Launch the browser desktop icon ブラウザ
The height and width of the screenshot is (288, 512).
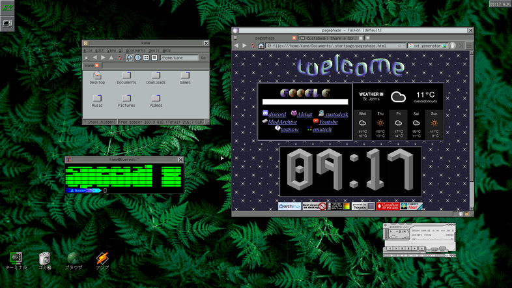pyautogui.click(x=74, y=261)
